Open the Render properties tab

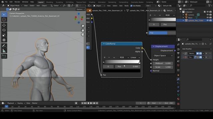click(178, 49)
